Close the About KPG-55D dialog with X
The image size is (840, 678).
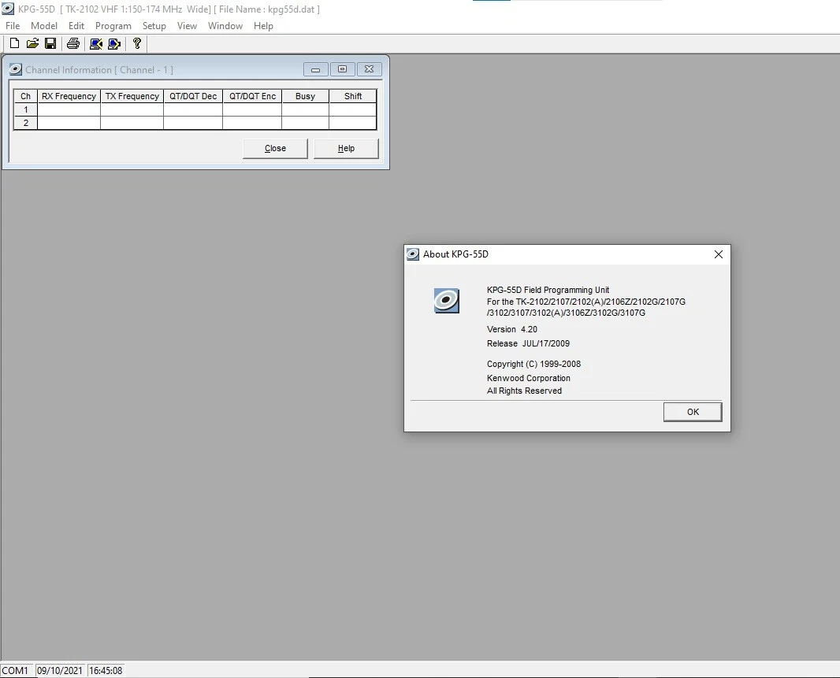point(719,254)
